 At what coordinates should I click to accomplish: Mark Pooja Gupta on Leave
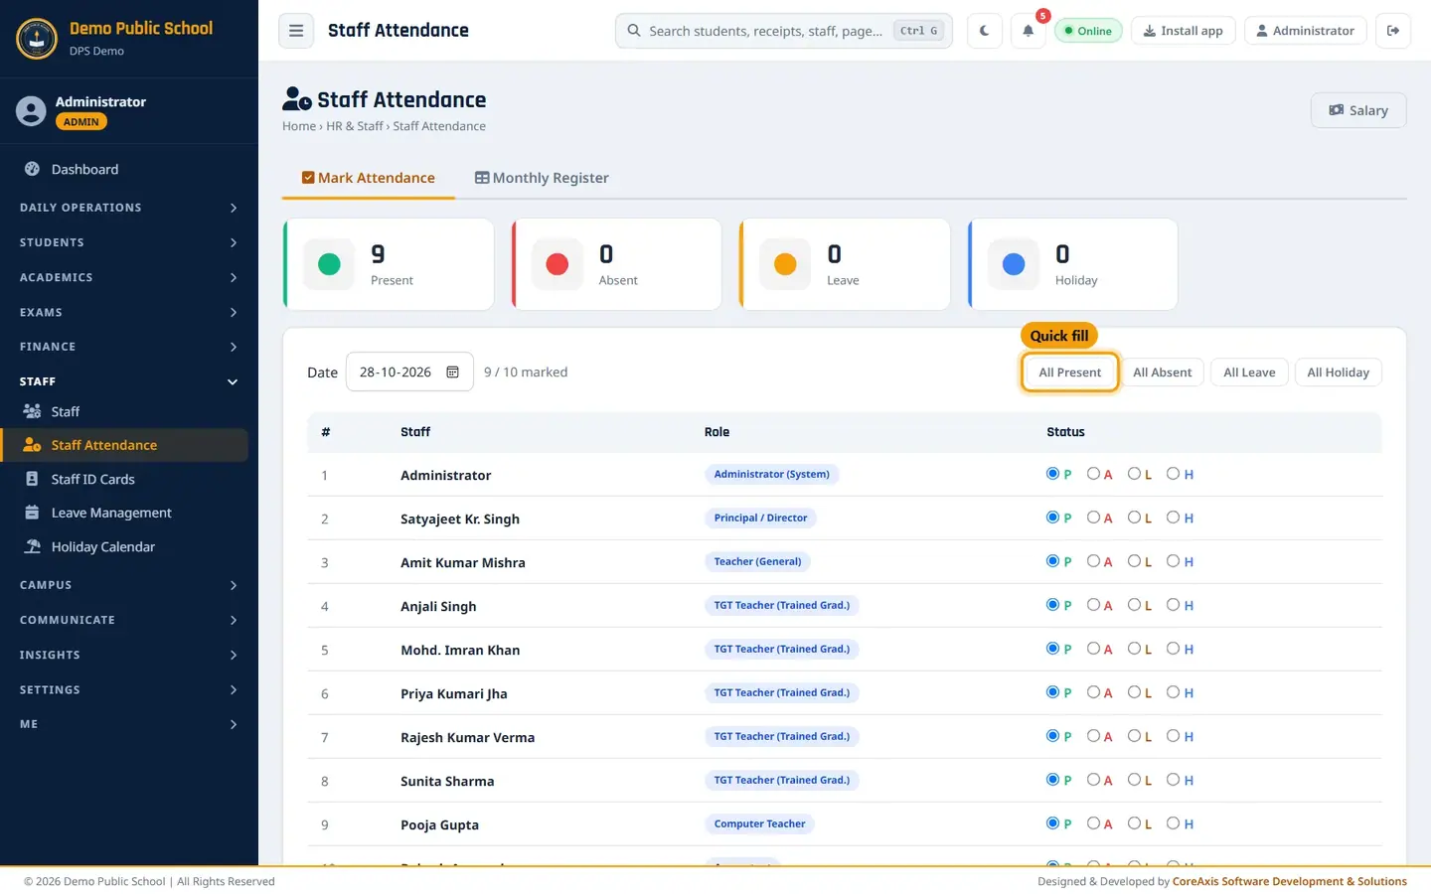(x=1134, y=823)
